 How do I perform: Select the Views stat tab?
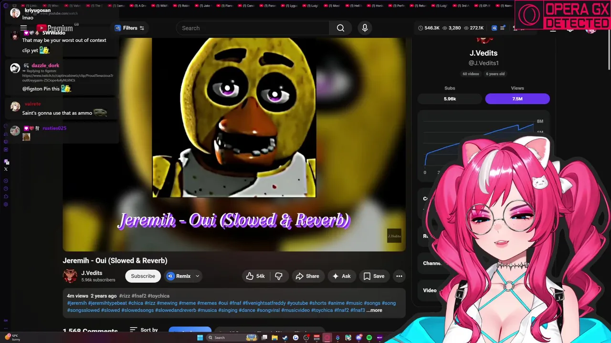tap(517, 88)
